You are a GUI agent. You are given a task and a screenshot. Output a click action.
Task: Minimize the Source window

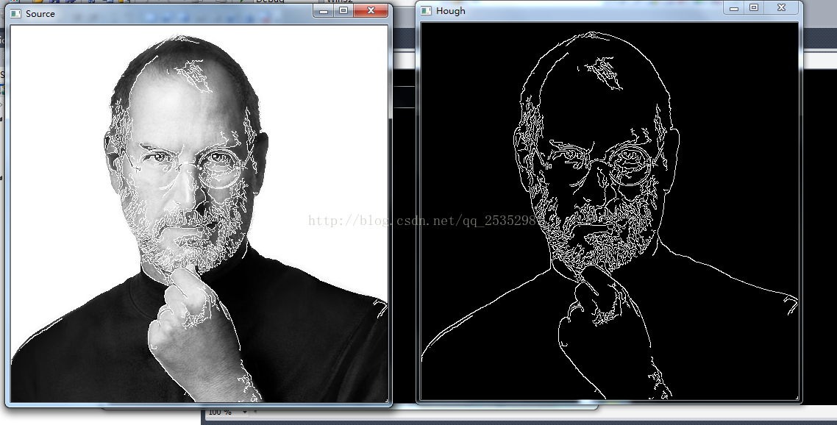pyautogui.click(x=324, y=11)
